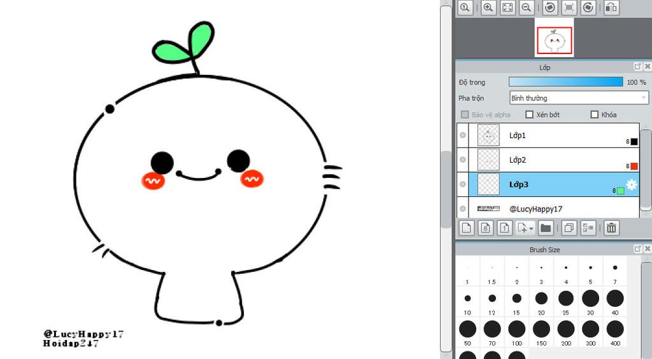Image resolution: width=652 pixels, height=359 pixels.
Task: Click the zoom in magnifier icon
Action: point(488,8)
